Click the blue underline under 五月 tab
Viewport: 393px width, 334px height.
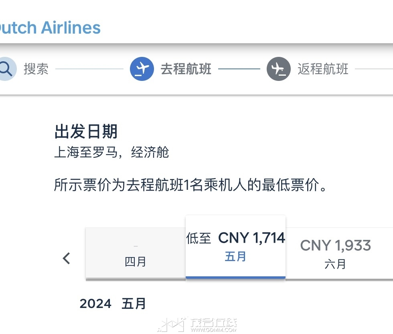(x=236, y=277)
